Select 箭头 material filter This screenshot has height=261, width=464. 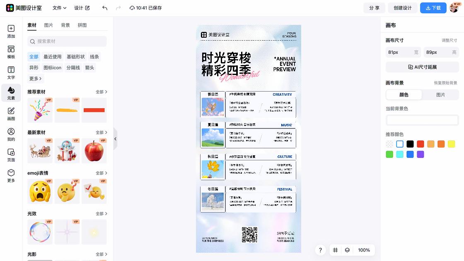(x=89, y=68)
